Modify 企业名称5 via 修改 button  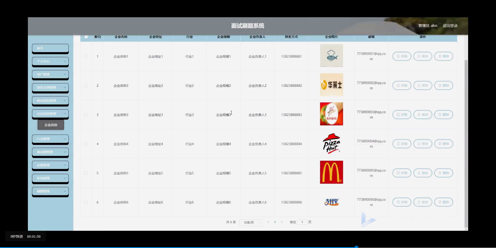(x=423, y=173)
